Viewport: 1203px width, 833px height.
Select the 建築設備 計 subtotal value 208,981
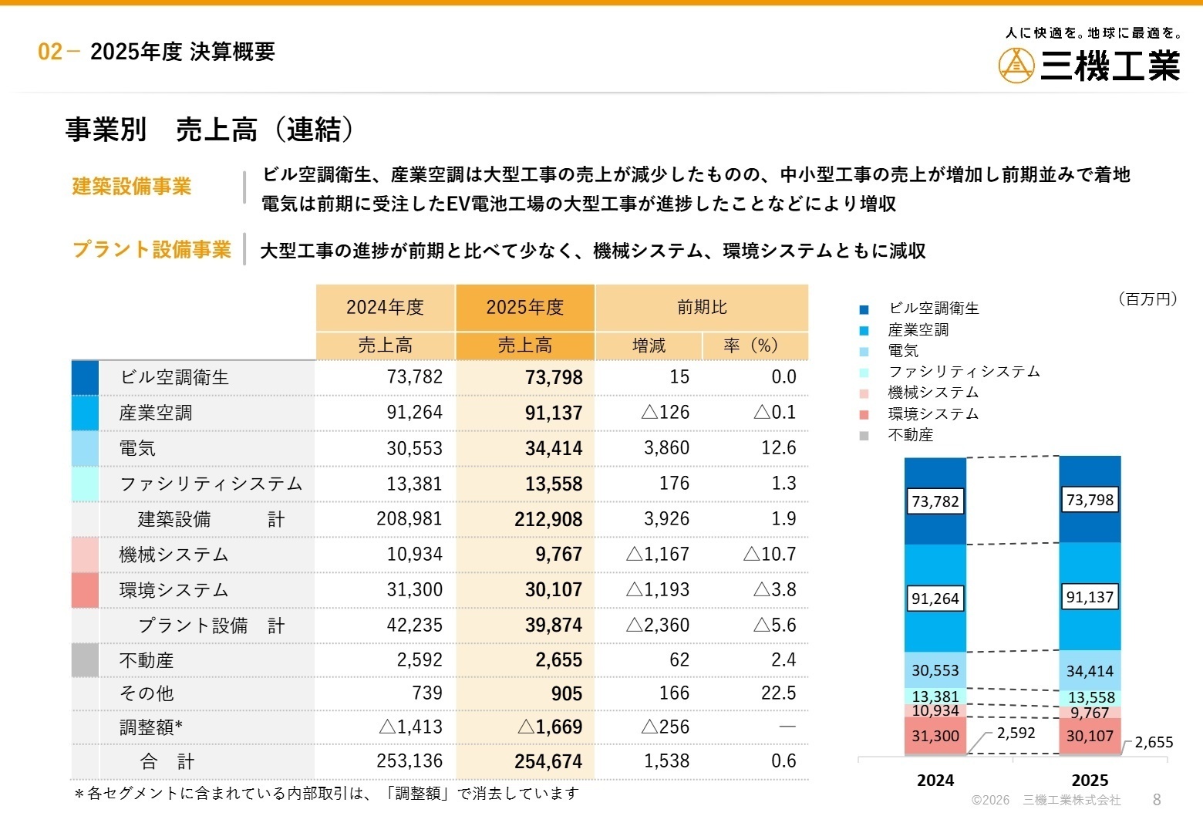point(409,519)
